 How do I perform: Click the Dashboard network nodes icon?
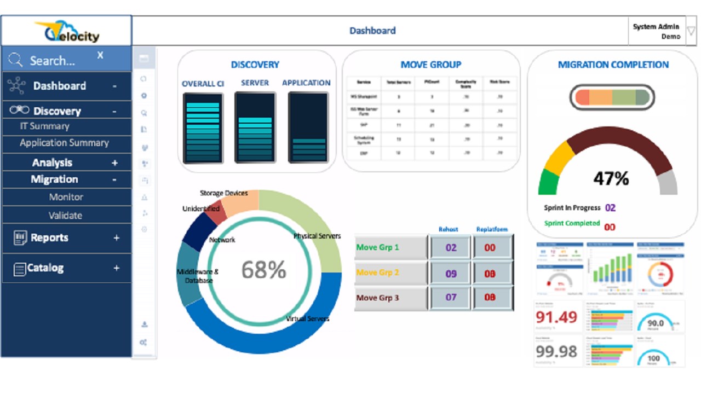pos(17,86)
